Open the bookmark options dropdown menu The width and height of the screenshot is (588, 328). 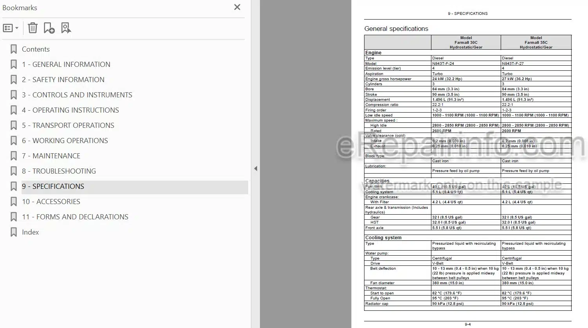pyautogui.click(x=11, y=28)
